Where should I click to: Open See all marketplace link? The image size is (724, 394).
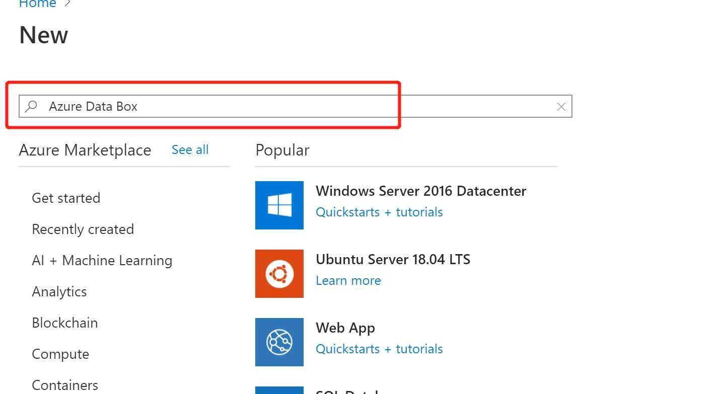pos(190,150)
